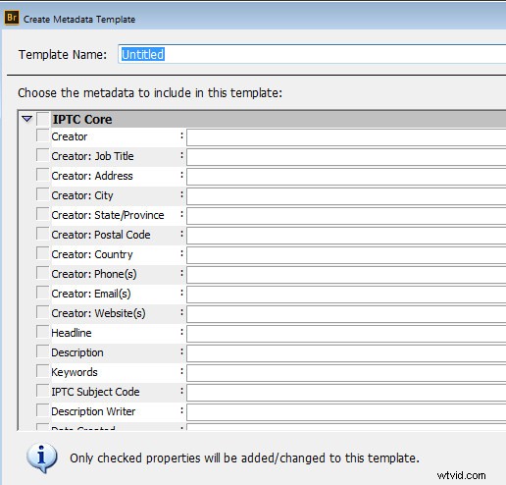Click the IPTC Subject Code label
Viewport: 506px width, 485px height.
coord(95,392)
